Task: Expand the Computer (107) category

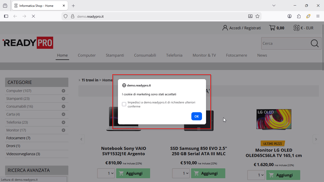Action: pos(63,91)
